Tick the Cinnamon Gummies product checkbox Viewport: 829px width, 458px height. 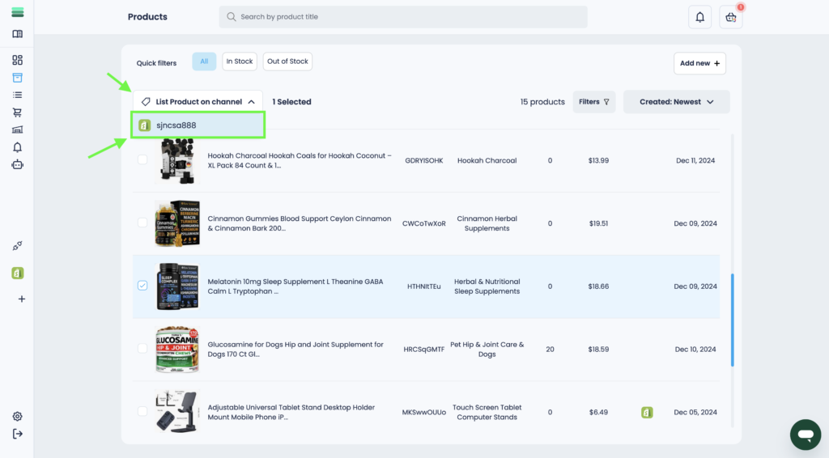click(142, 223)
